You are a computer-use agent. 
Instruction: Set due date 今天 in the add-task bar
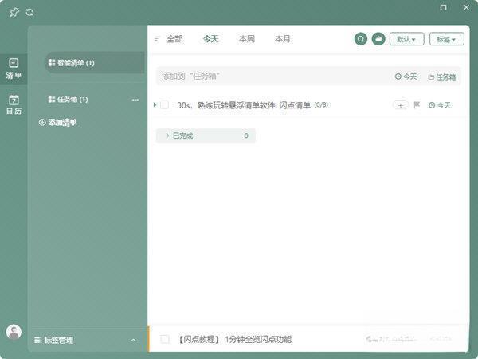406,77
